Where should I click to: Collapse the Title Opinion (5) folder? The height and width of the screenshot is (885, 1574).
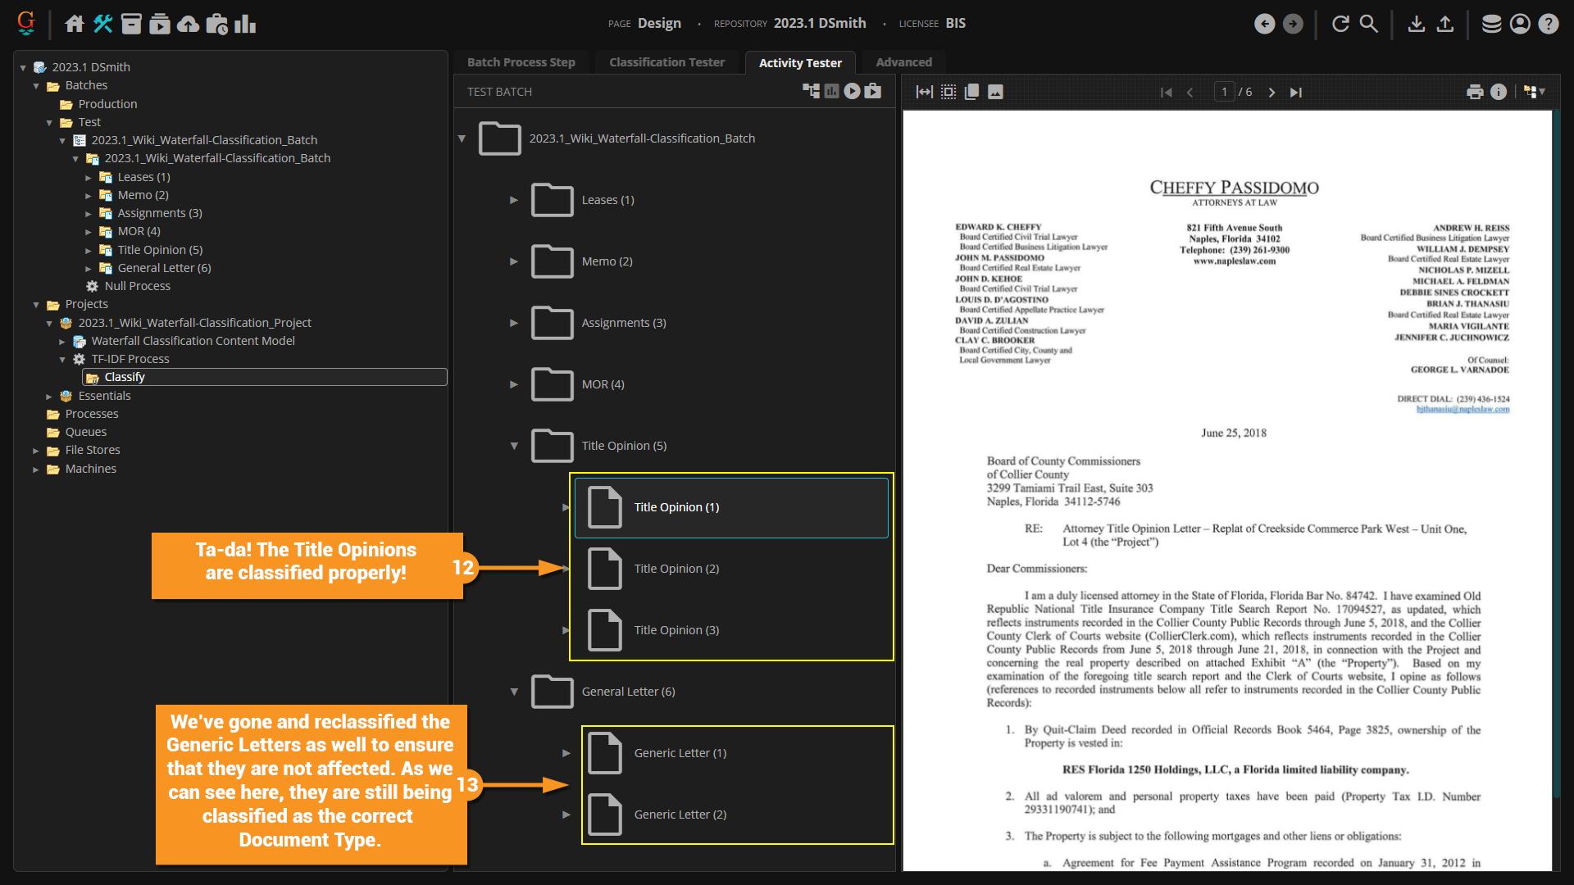click(x=514, y=446)
